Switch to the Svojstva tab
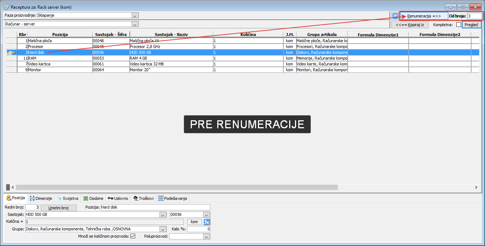 pos(68,198)
